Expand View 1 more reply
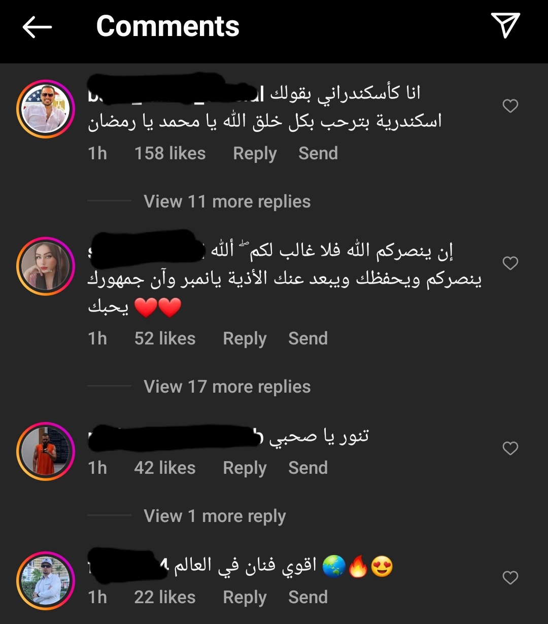 tap(215, 516)
